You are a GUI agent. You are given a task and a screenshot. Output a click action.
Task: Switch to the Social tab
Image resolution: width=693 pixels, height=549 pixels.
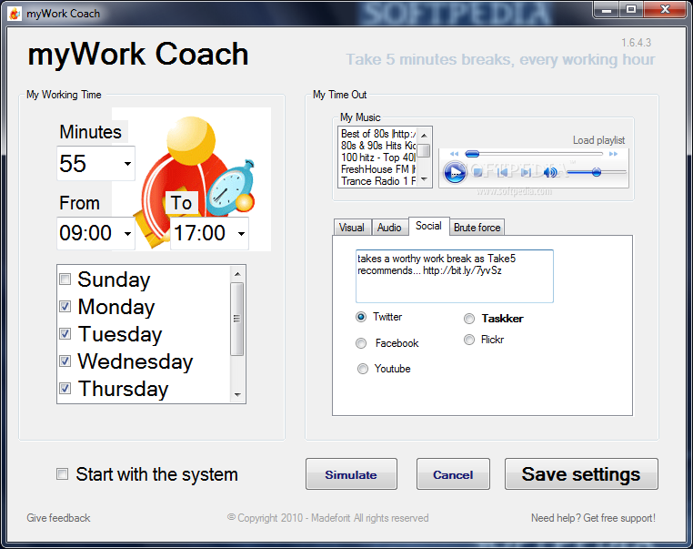[x=428, y=226]
